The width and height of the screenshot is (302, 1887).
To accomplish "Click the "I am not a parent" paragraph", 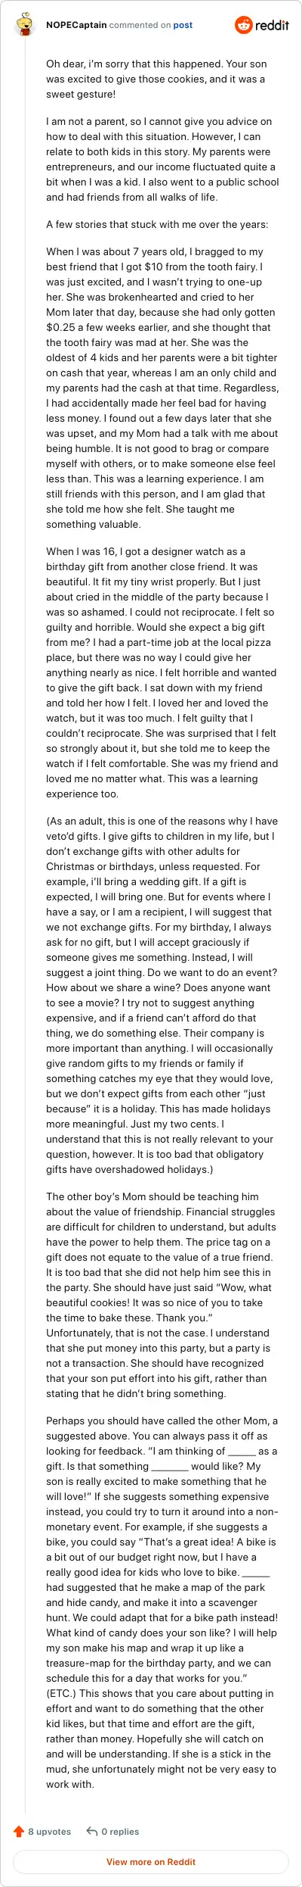I will point(162,159).
